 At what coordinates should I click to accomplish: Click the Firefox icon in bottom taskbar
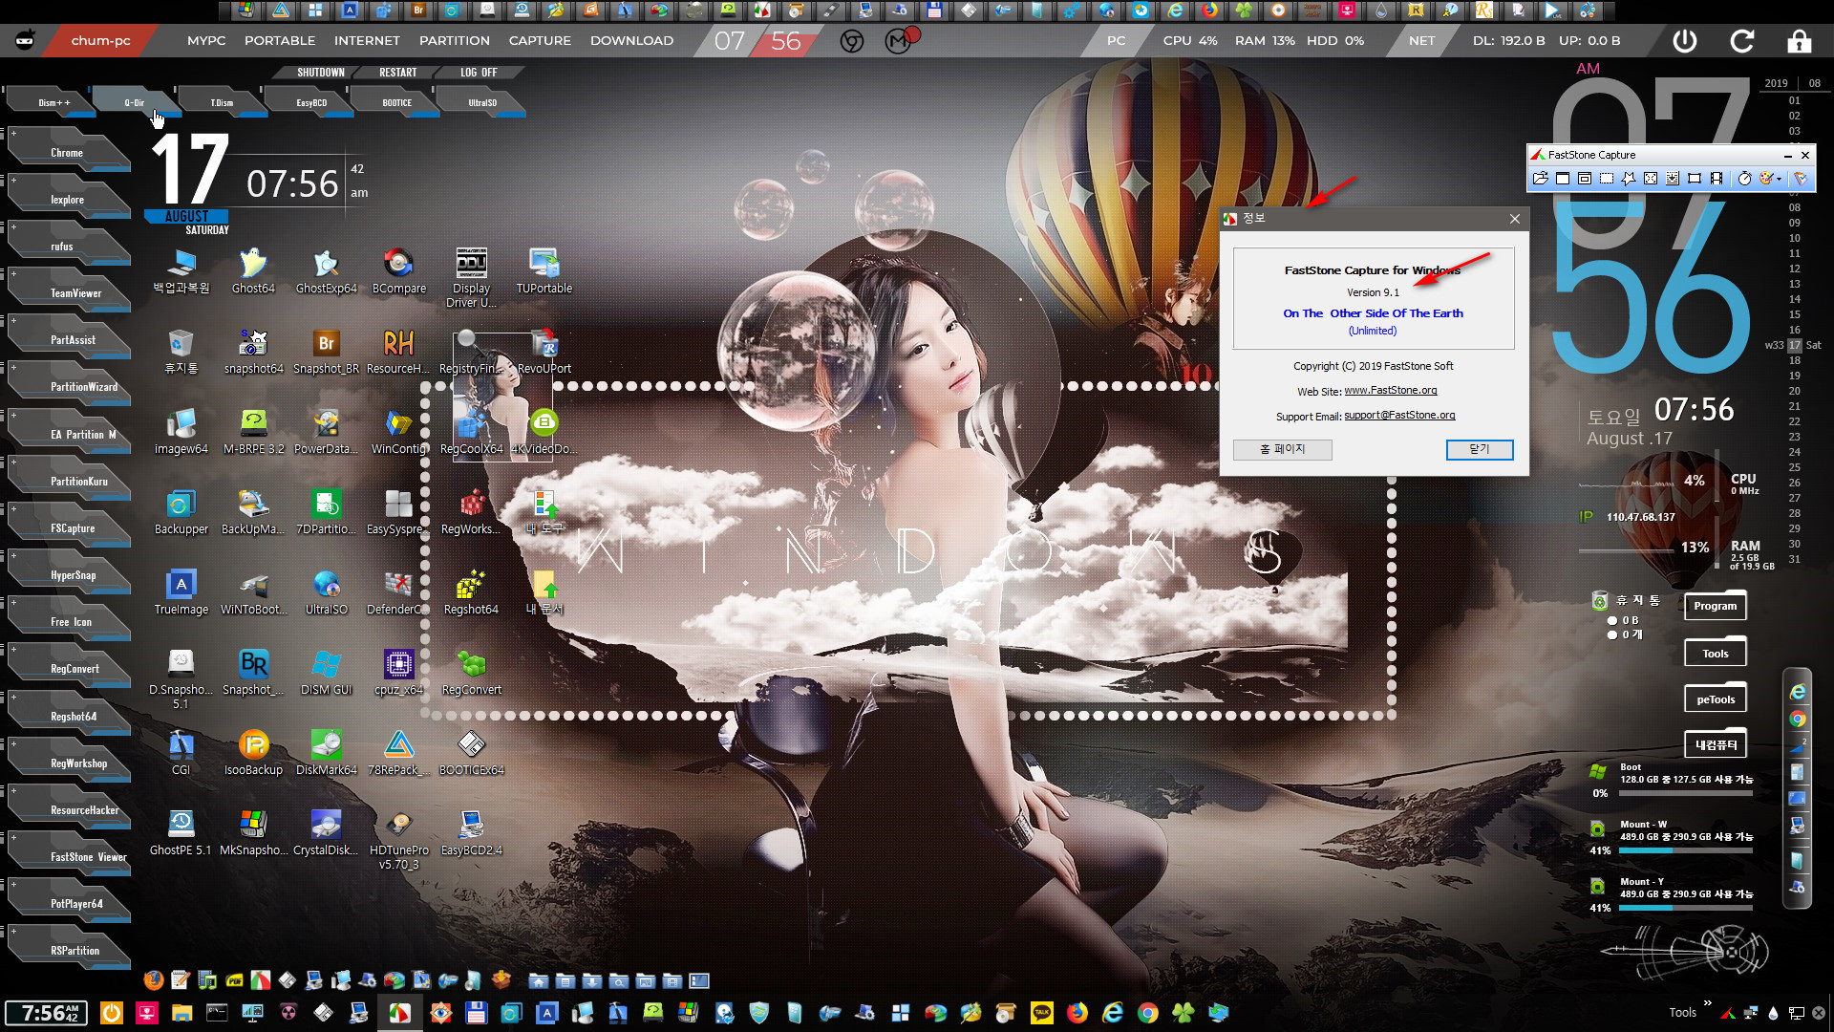click(x=1077, y=1013)
